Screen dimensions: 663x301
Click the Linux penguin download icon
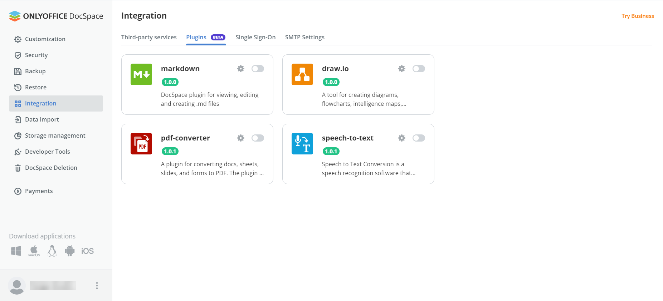52,251
